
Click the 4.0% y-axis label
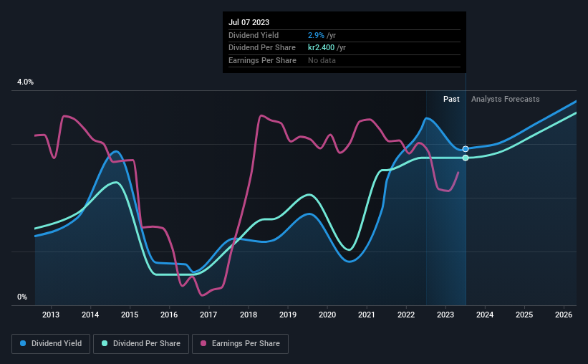point(25,82)
